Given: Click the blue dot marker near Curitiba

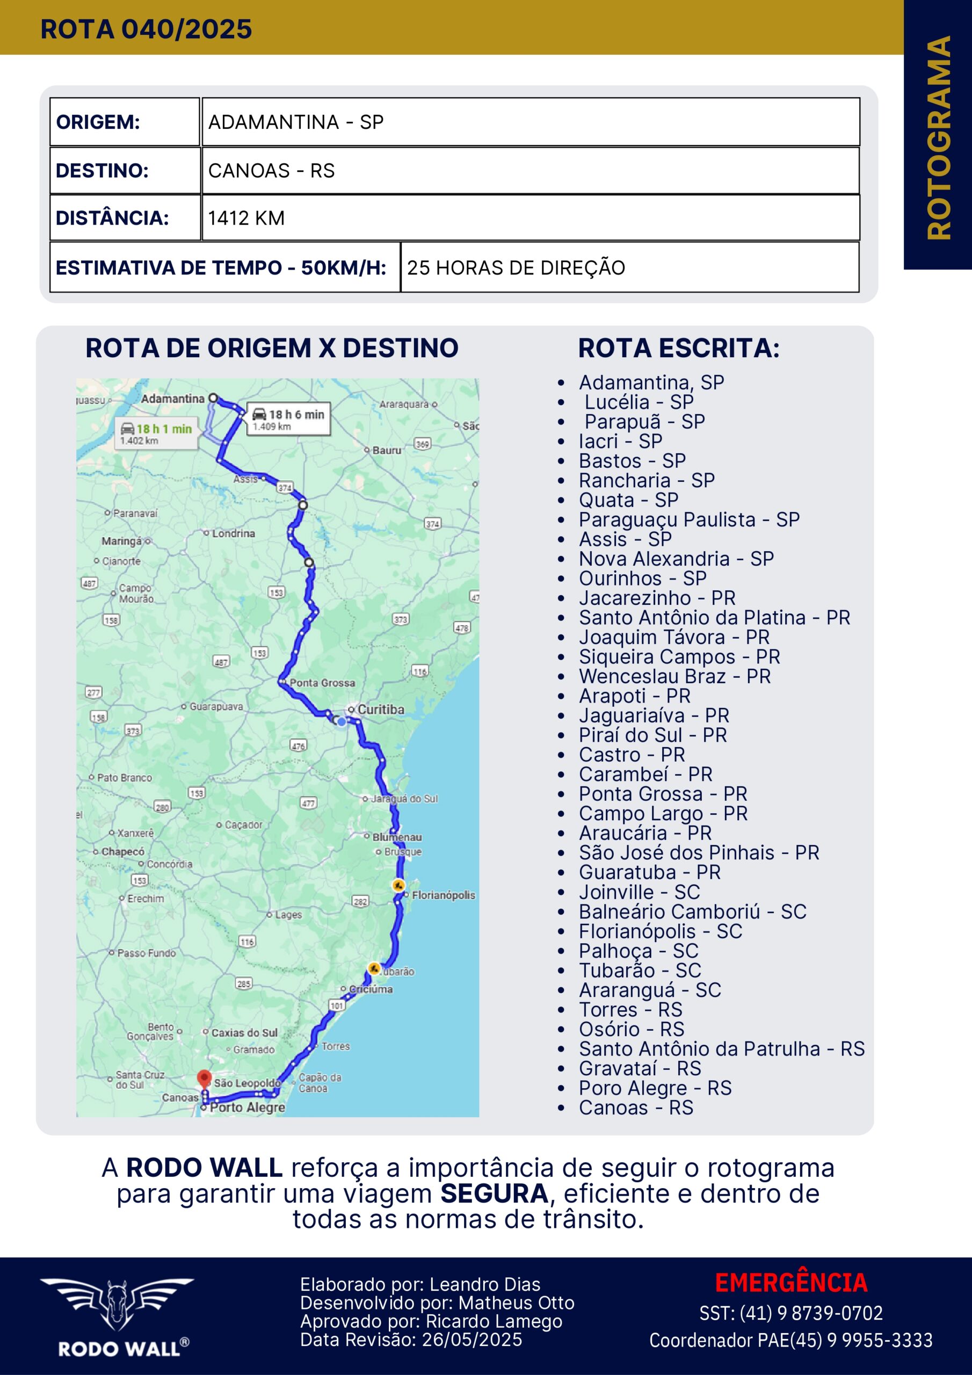Looking at the screenshot, I should point(342,722).
